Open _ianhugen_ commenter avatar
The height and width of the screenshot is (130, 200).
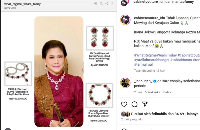click(125, 83)
